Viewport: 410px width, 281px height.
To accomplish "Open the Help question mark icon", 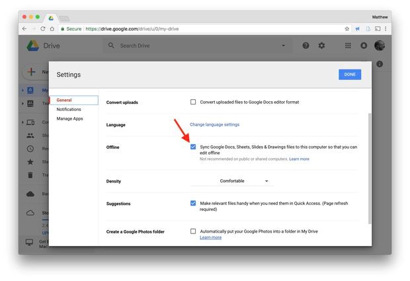I will [x=306, y=46].
